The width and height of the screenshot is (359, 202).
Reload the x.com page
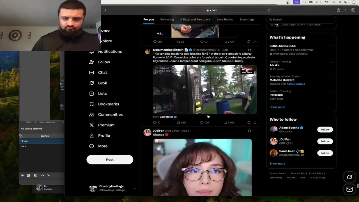tap(269, 10)
